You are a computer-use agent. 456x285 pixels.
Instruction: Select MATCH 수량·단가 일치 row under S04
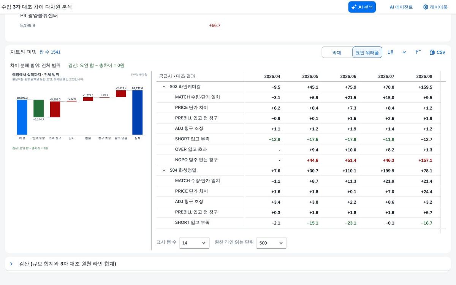(299, 181)
